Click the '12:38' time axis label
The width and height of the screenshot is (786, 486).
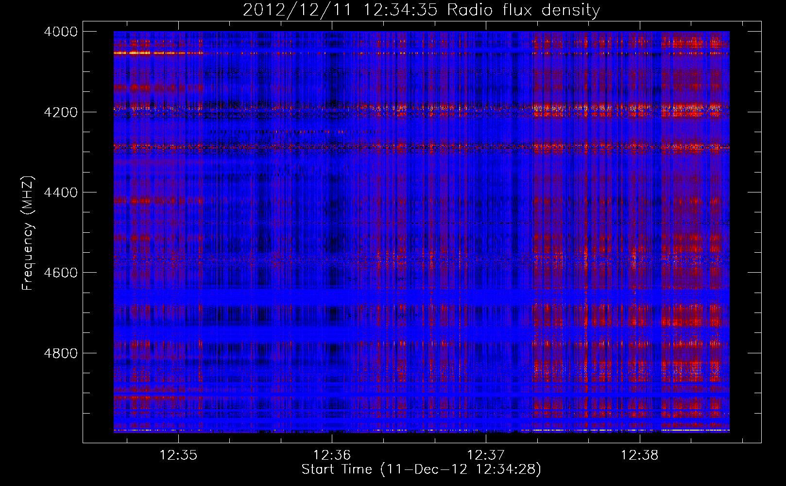click(640, 455)
